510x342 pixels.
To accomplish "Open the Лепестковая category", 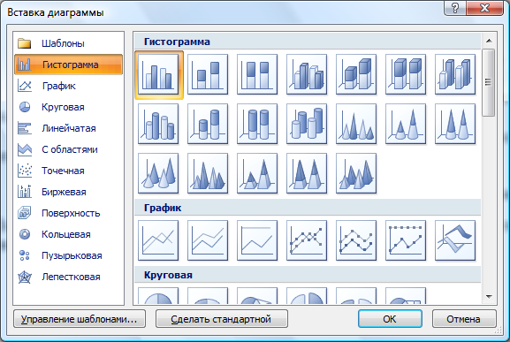I will (x=69, y=277).
